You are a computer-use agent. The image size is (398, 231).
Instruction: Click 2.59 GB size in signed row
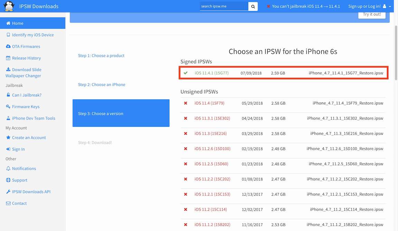coord(278,73)
